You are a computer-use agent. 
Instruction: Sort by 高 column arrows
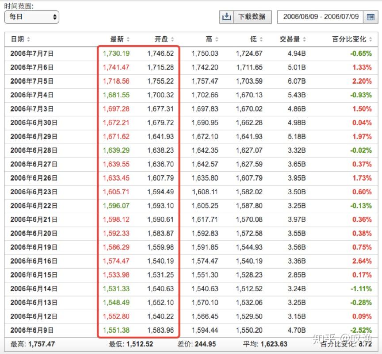(217, 39)
